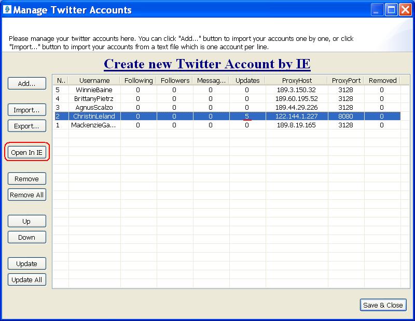Click the Remove All button
Screen dimensions: 415x321
tap(27, 195)
